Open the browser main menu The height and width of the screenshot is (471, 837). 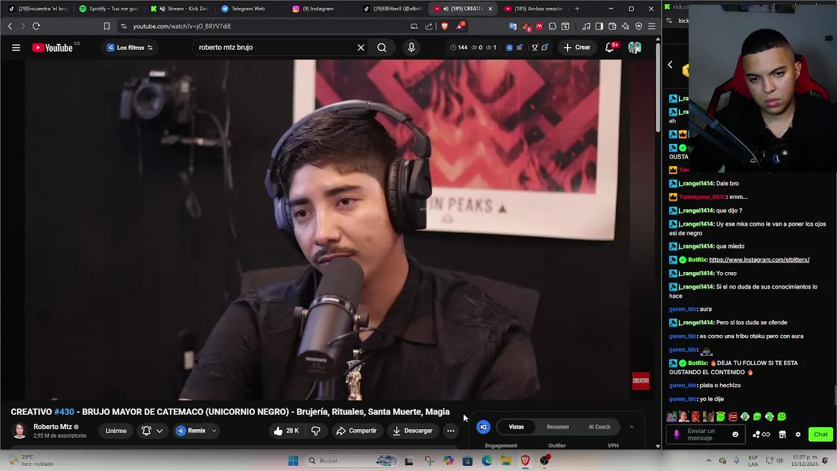[x=651, y=26]
